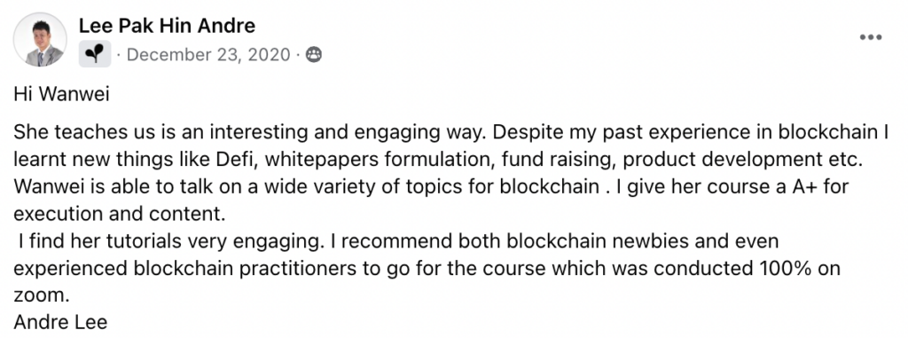Open the three-dot post options menu
Viewport: 908px width, 338px height.
point(871,37)
